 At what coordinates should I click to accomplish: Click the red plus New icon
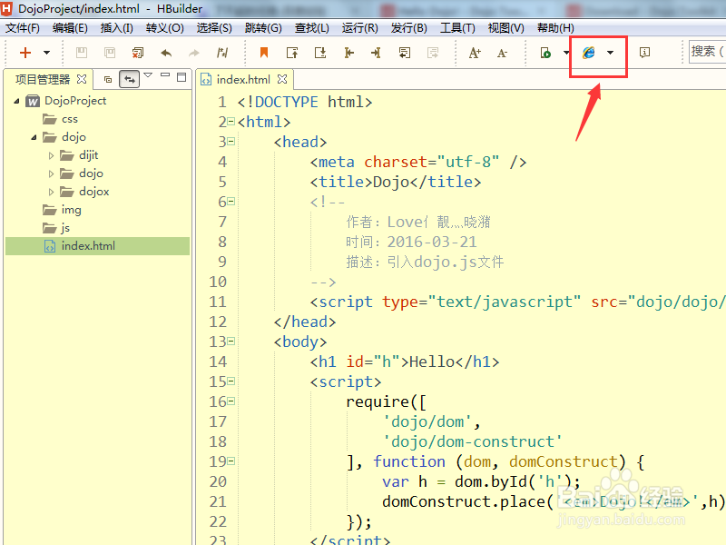(25, 53)
